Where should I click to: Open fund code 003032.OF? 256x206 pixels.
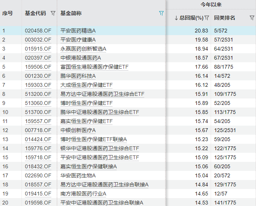click(38, 40)
